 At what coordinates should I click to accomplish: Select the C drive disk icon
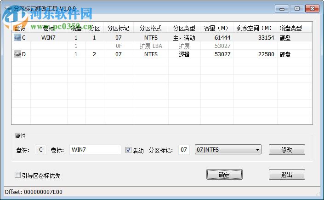coord(17,37)
